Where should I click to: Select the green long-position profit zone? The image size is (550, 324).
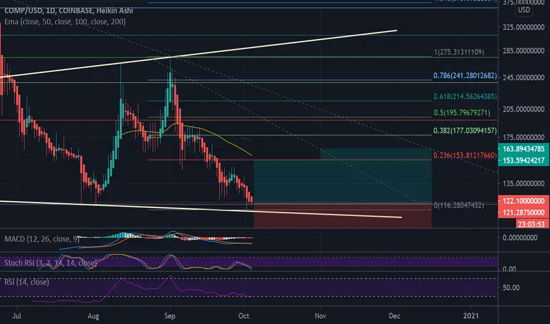(342, 176)
